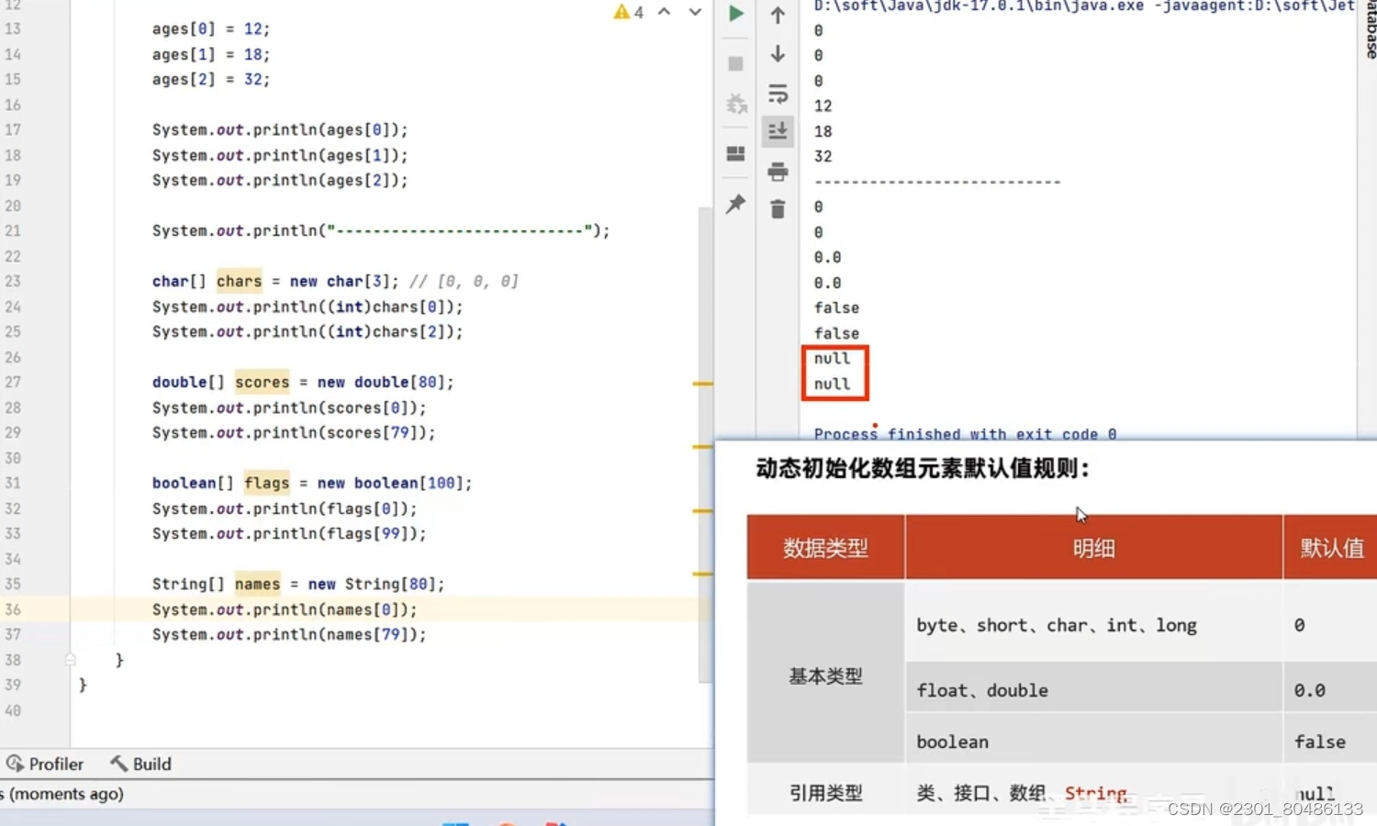Clear console with trash can icon

(778, 209)
